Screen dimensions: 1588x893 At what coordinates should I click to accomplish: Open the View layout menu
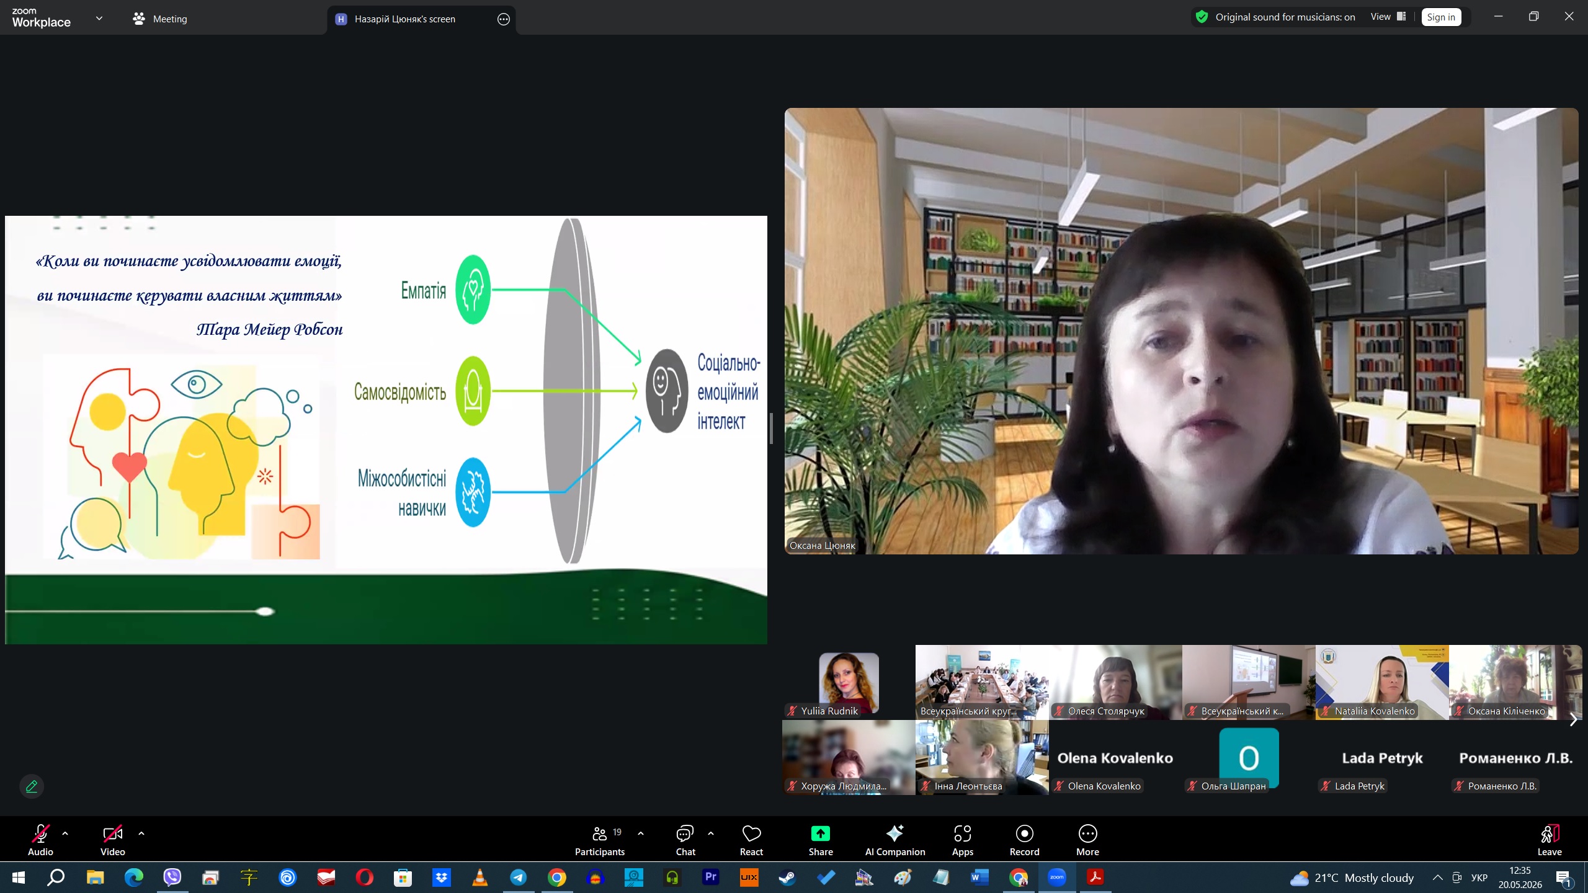pos(1388,17)
